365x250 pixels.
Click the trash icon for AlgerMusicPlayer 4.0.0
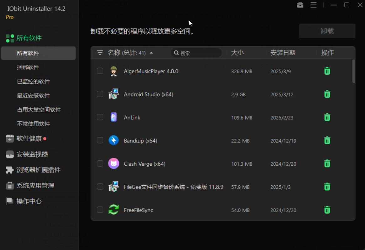[327, 71]
